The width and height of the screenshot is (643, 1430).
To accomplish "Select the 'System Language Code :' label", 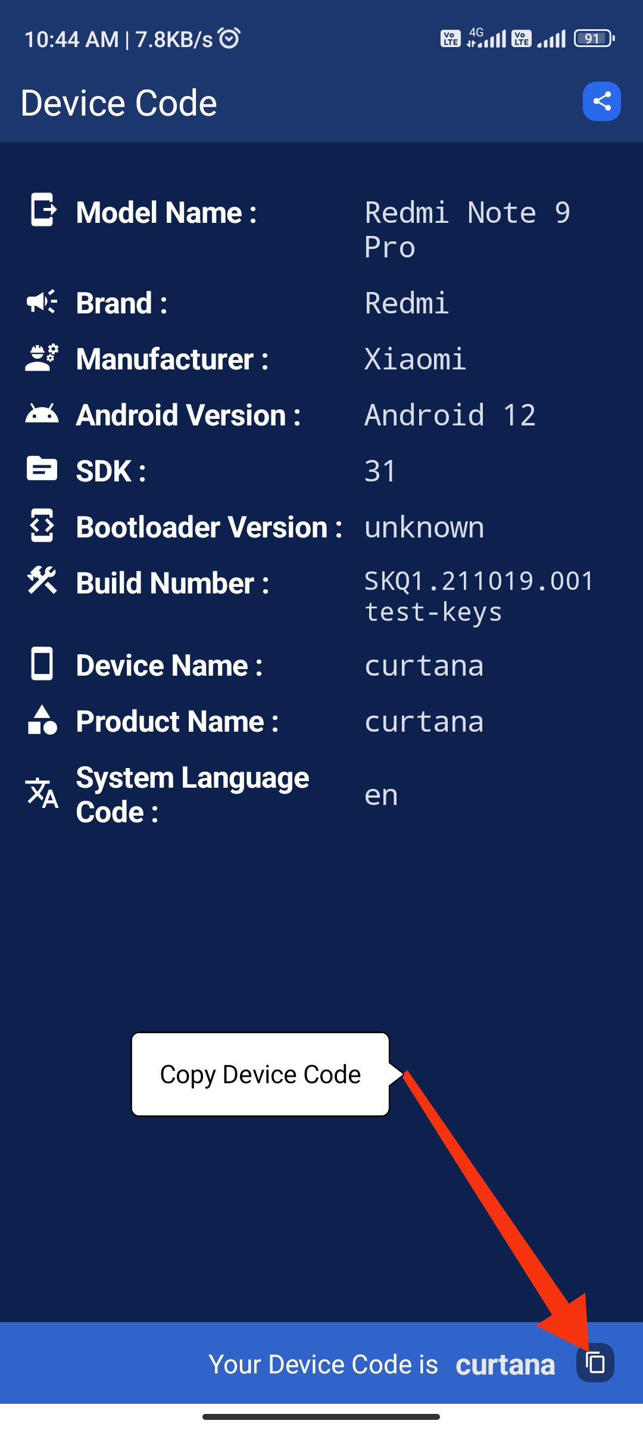I will pos(193,794).
